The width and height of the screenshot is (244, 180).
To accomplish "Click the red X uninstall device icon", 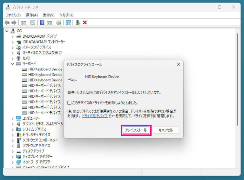I will coord(85,22).
